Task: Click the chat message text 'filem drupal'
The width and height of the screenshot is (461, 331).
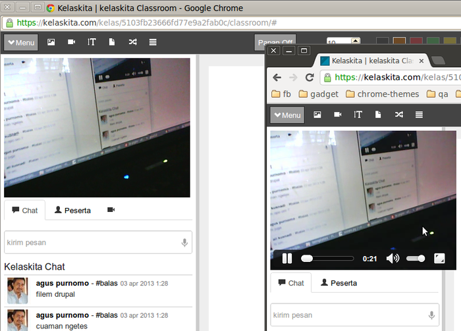Action: pyautogui.click(x=55, y=294)
